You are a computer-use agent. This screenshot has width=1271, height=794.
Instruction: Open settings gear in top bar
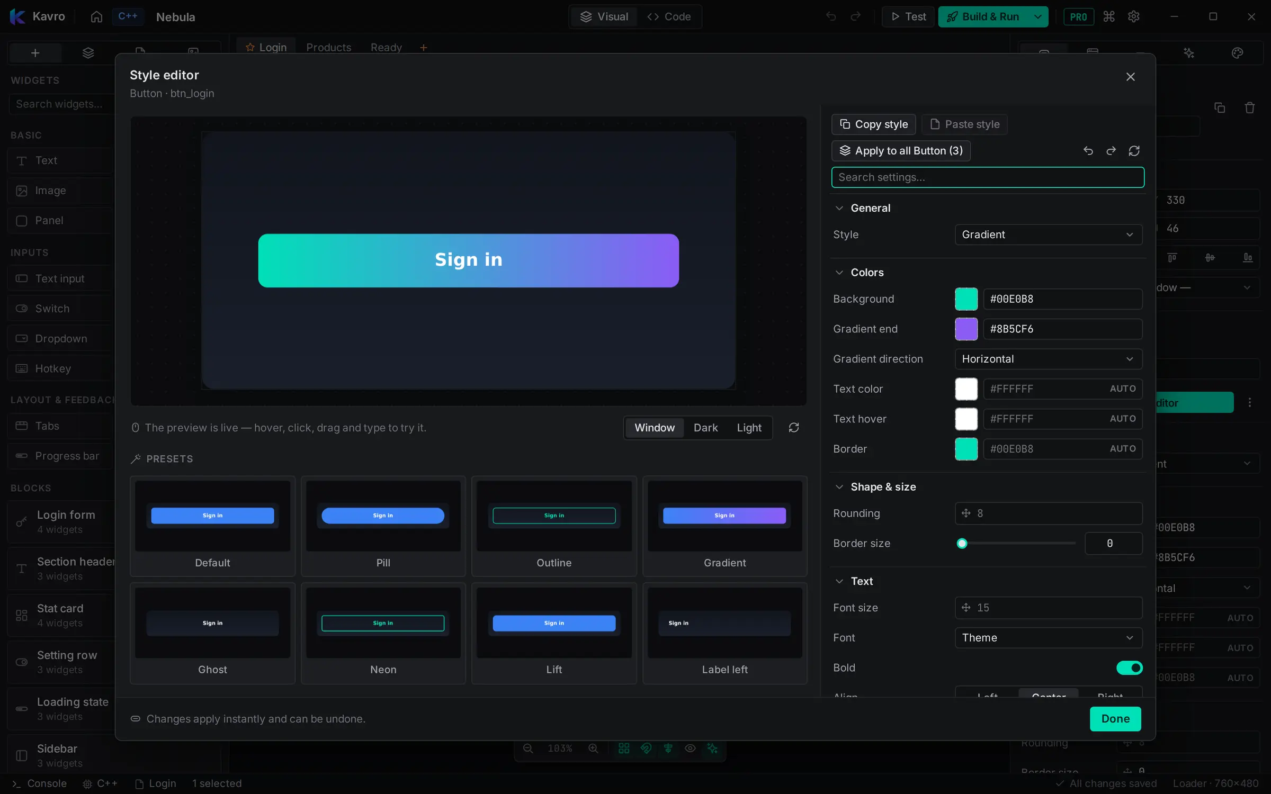coord(1133,16)
